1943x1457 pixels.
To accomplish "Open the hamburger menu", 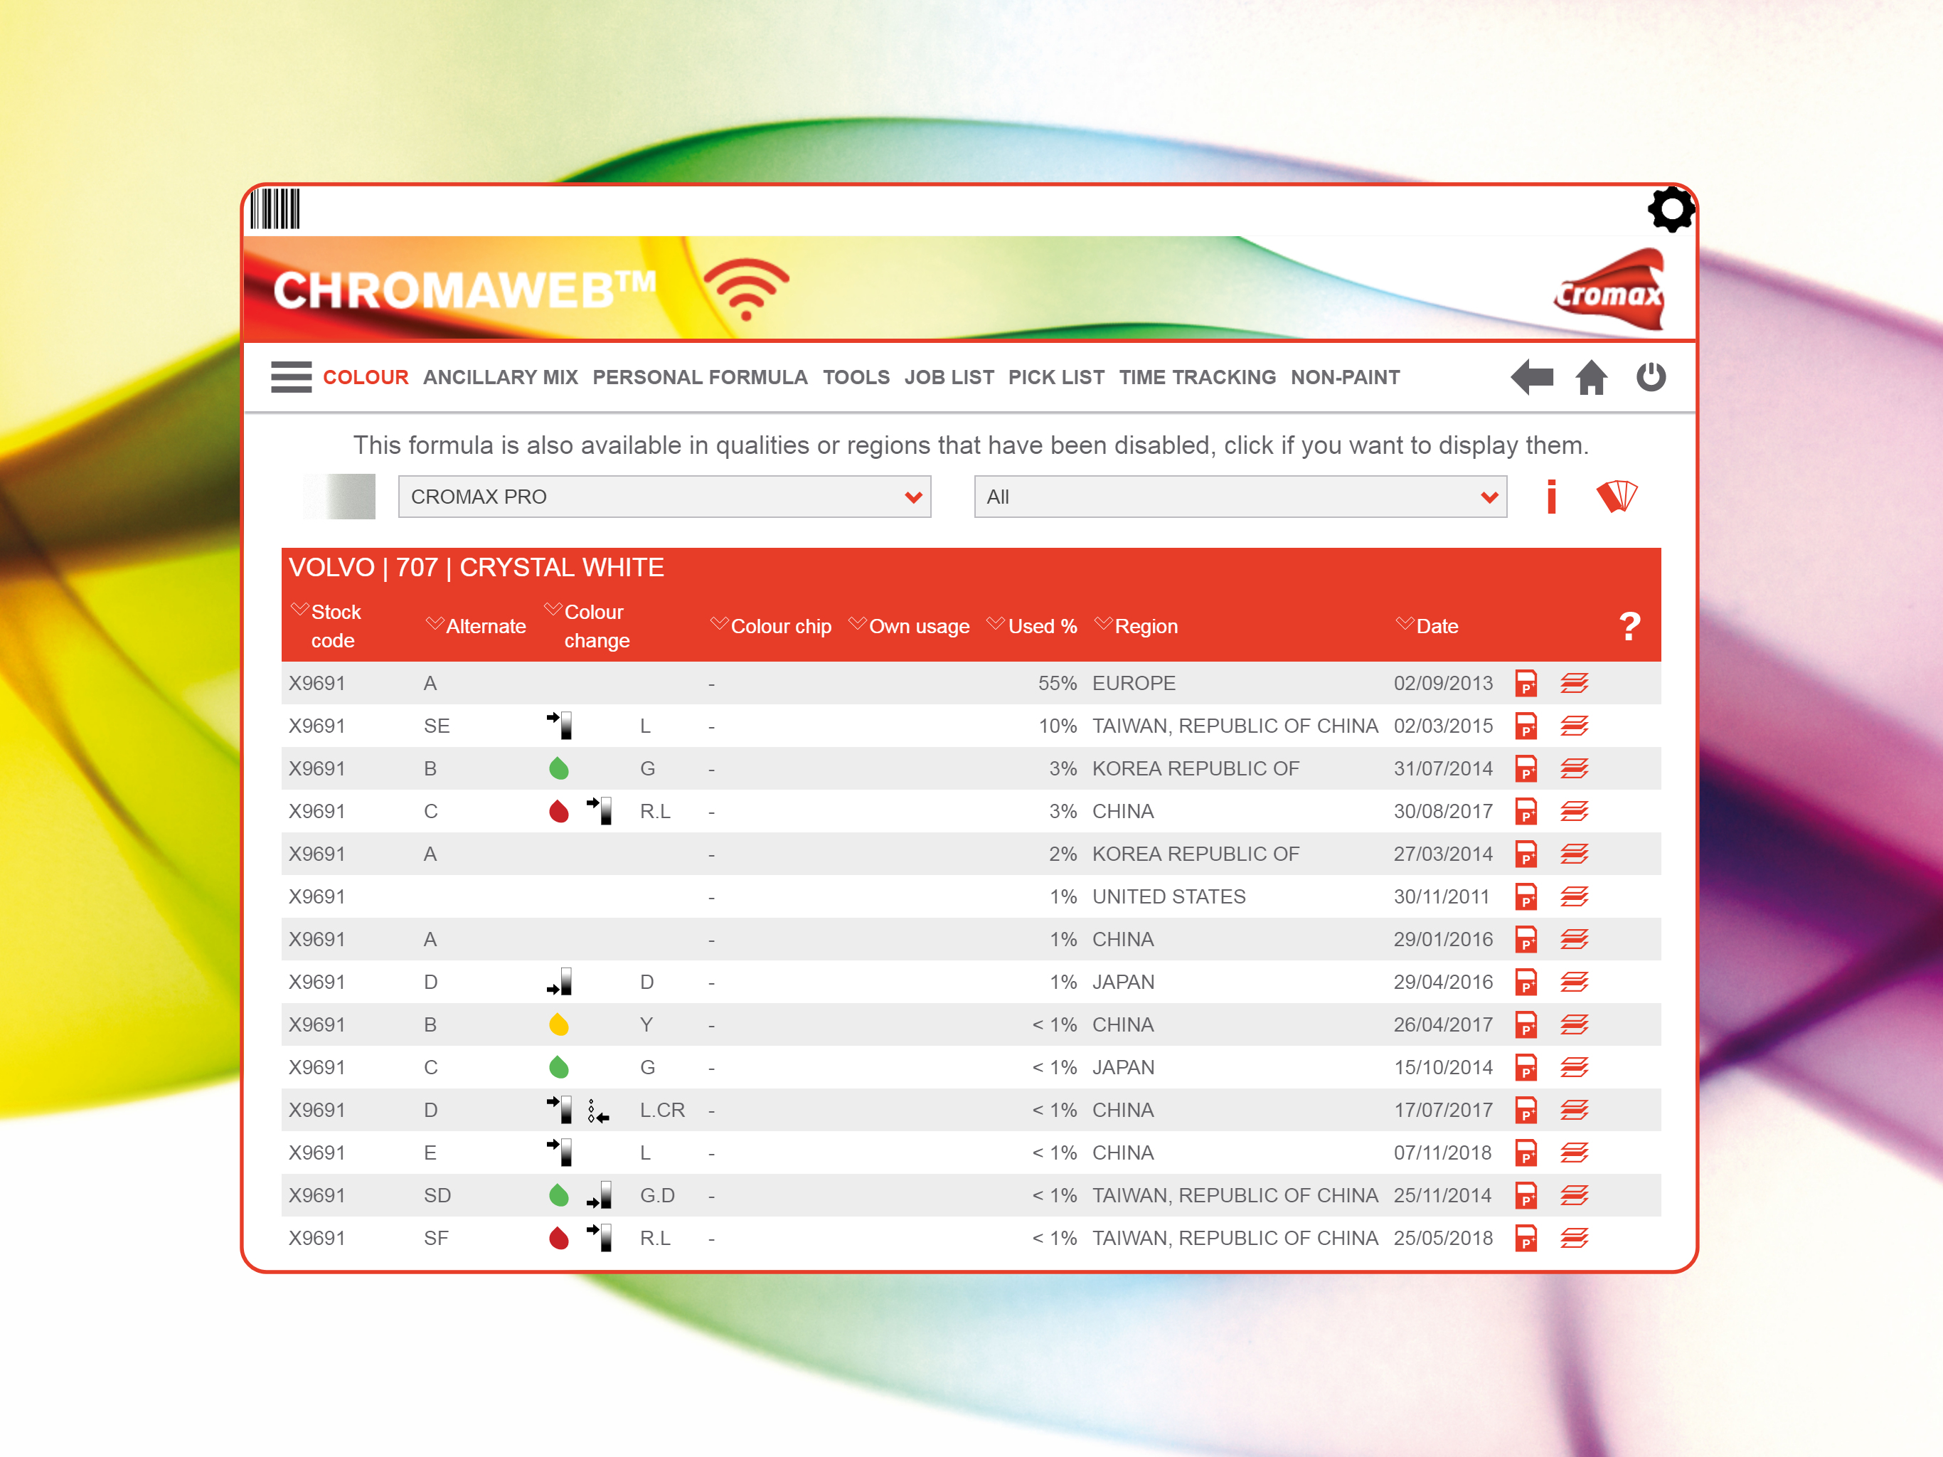I will click(x=291, y=377).
